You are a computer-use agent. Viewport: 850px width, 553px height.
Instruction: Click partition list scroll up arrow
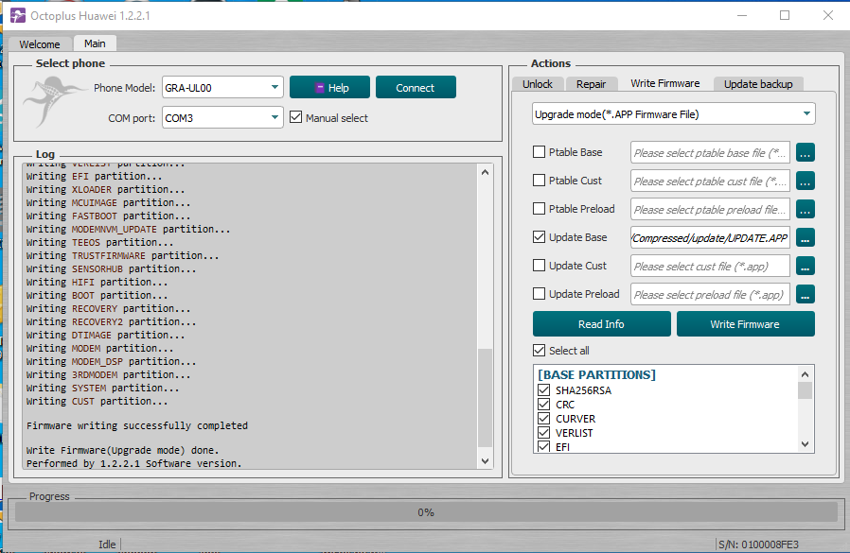pyautogui.click(x=805, y=374)
